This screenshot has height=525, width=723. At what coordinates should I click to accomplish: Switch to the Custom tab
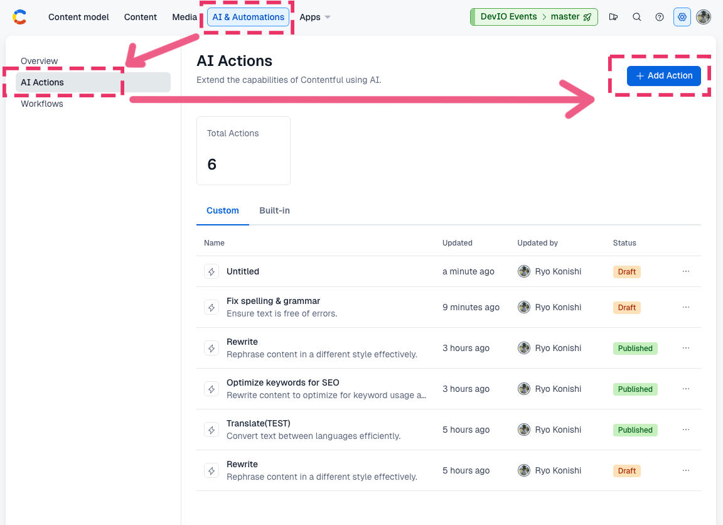[223, 211]
